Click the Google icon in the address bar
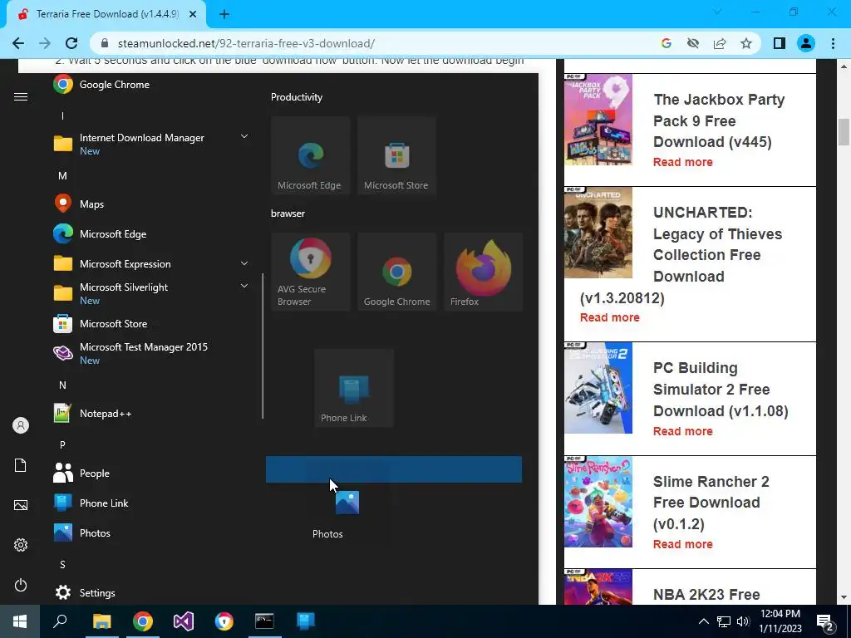The height and width of the screenshot is (638, 851). click(x=667, y=43)
